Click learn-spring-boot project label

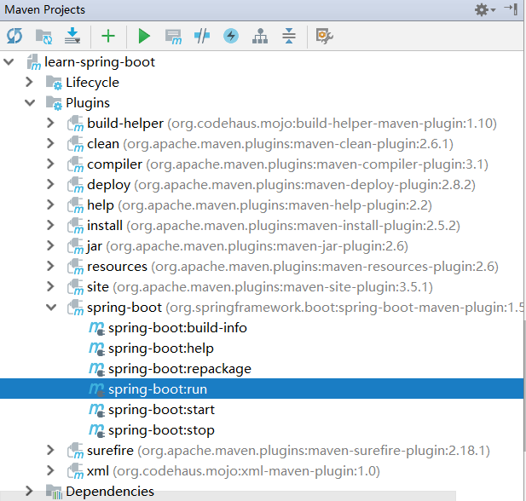[100, 62]
